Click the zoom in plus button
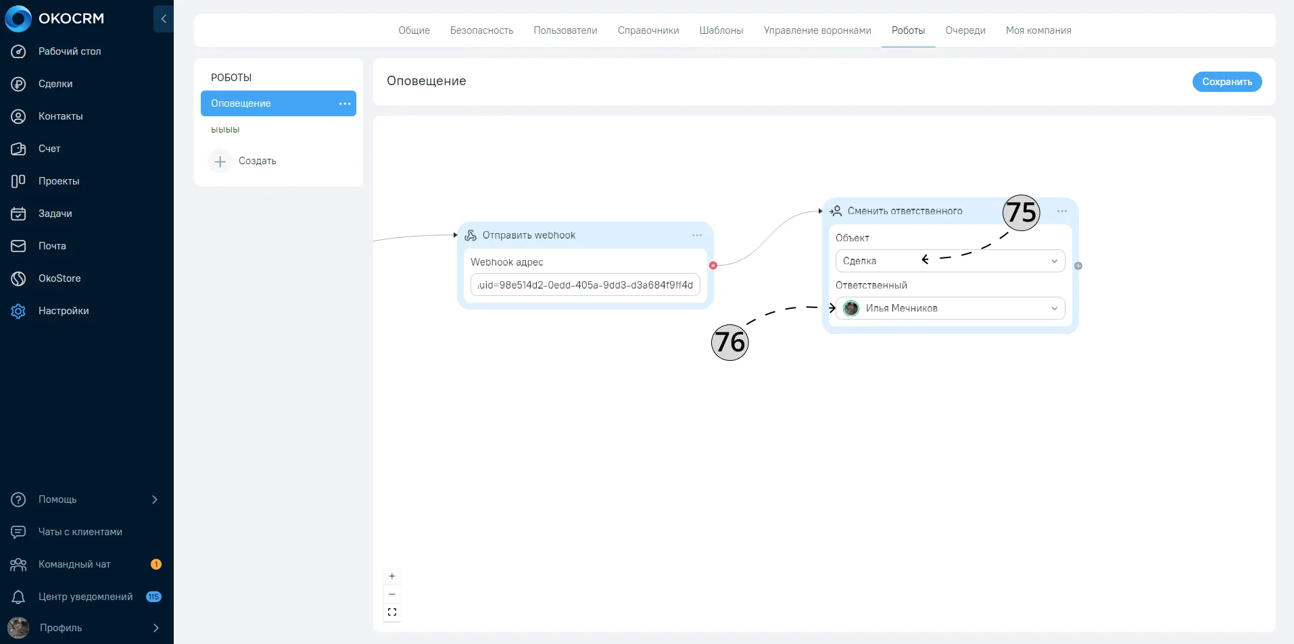1294x644 pixels. (392, 576)
